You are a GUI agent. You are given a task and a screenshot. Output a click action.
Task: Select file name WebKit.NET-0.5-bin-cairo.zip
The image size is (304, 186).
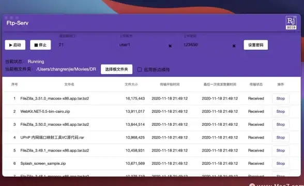[45, 111]
